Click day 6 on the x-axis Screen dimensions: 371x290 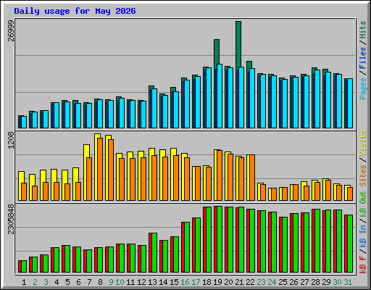[x=78, y=282]
